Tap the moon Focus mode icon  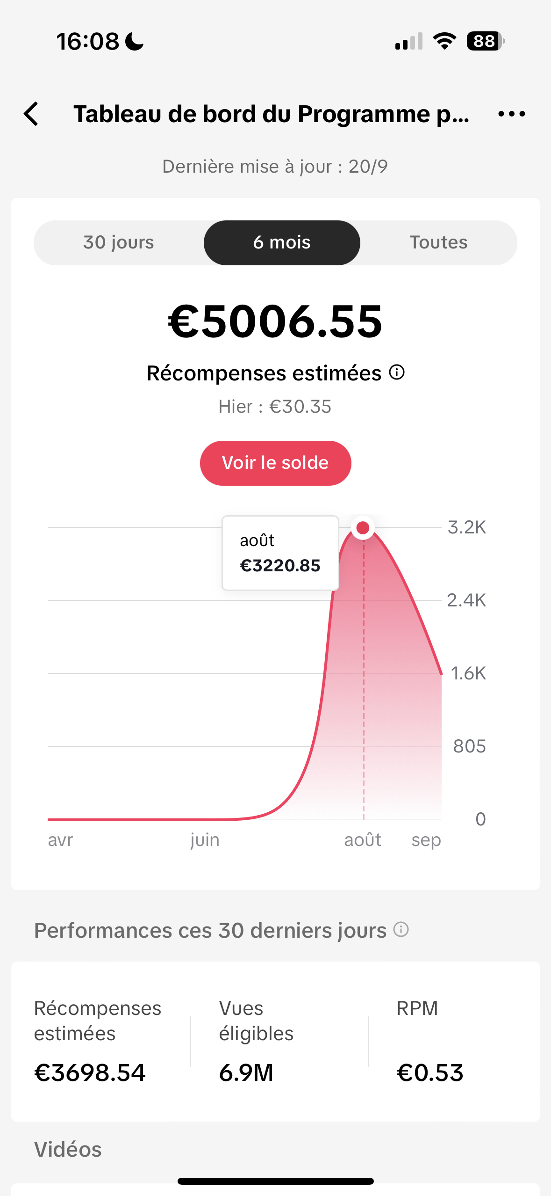(x=135, y=41)
